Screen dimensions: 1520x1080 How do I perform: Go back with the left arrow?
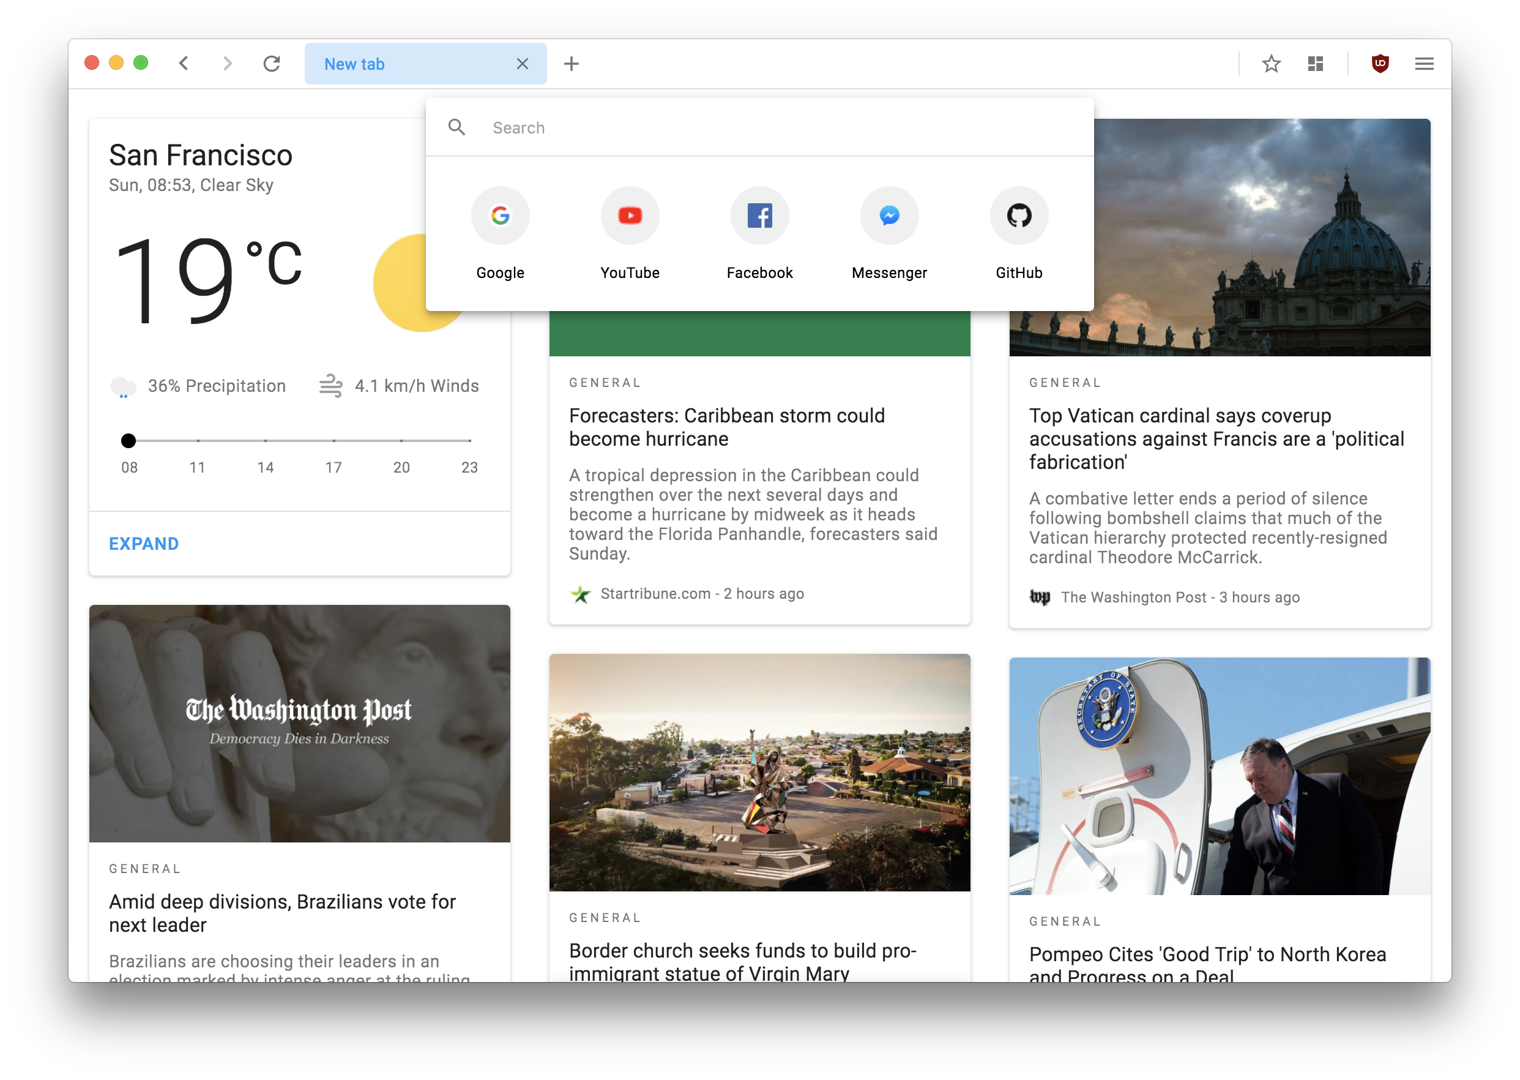(184, 64)
